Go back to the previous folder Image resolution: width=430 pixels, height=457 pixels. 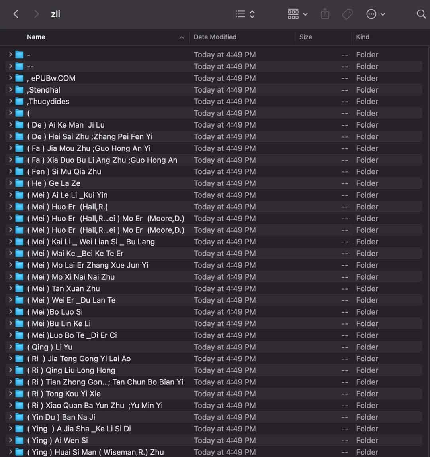[x=16, y=14]
